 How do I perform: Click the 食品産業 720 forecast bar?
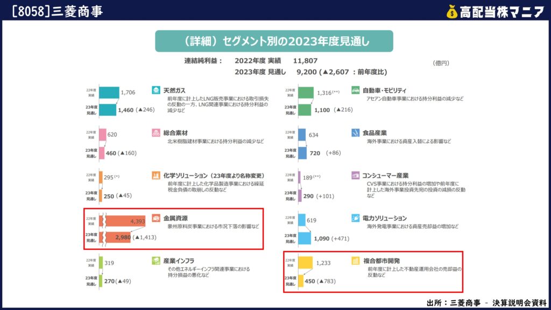click(302, 153)
